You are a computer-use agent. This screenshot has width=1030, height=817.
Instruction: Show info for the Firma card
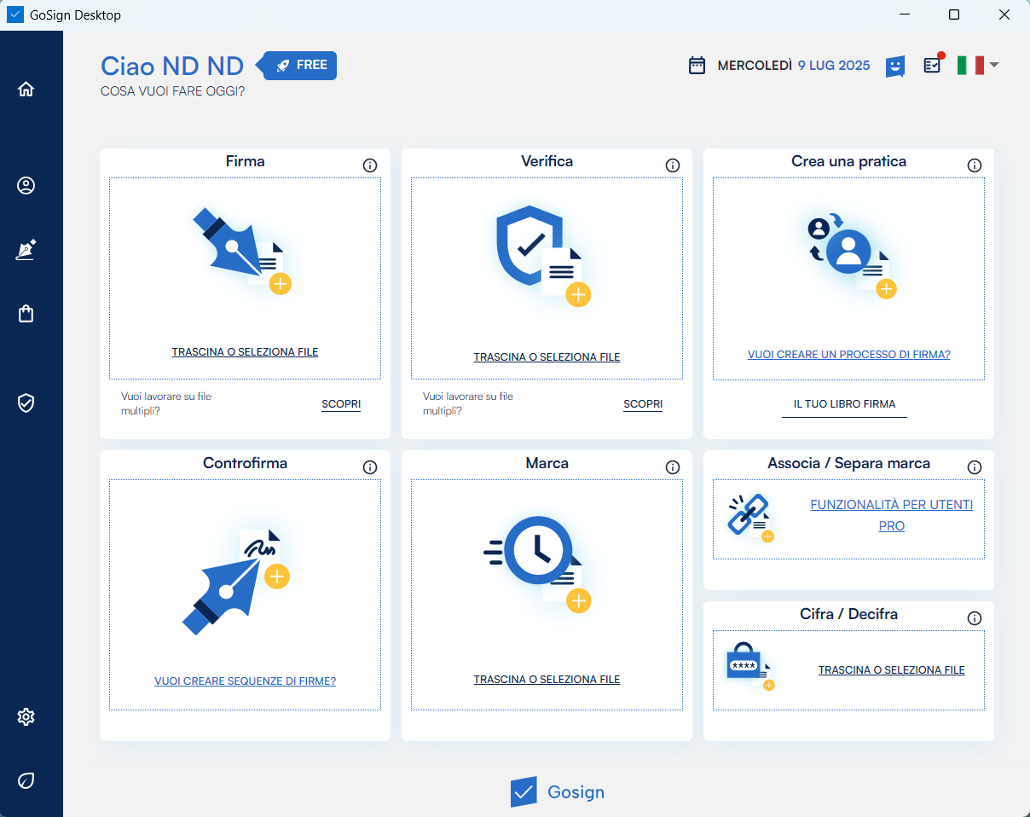(370, 165)
